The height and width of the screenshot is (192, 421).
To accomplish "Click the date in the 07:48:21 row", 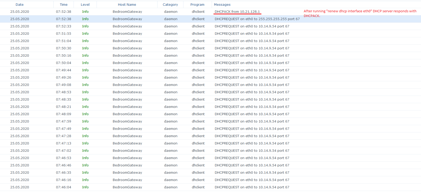I will (20, 107).
